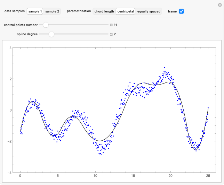Click the 'data samples' label

click(x=15, y=11)
